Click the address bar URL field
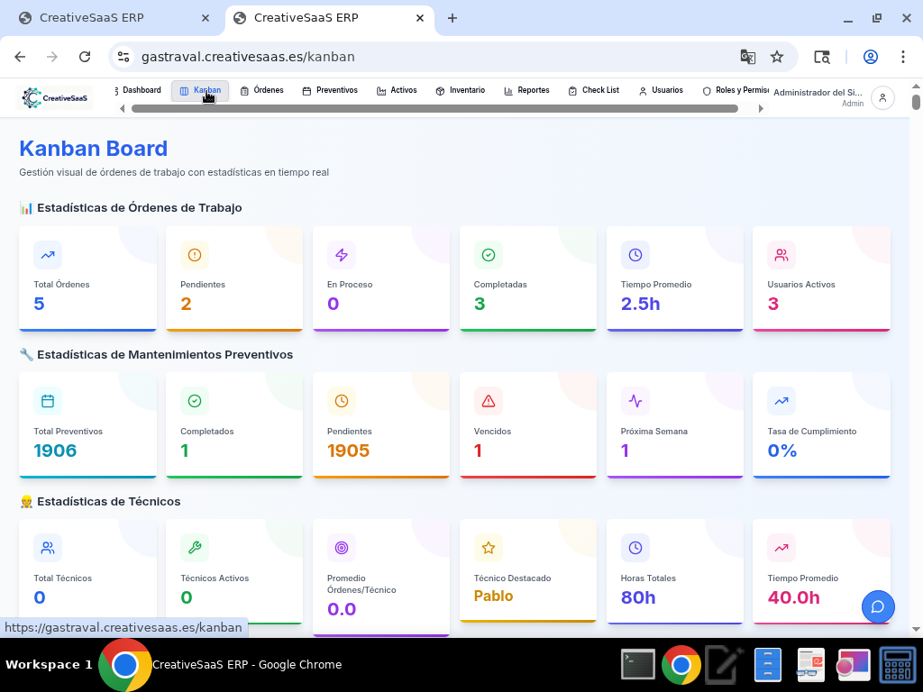The width and height of the screenshot is (923, 692). click(361, 57)
